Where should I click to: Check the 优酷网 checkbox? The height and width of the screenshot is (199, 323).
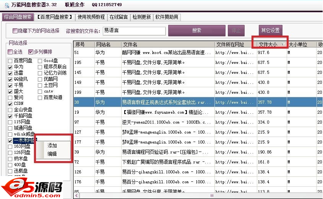tap(40, 79)
